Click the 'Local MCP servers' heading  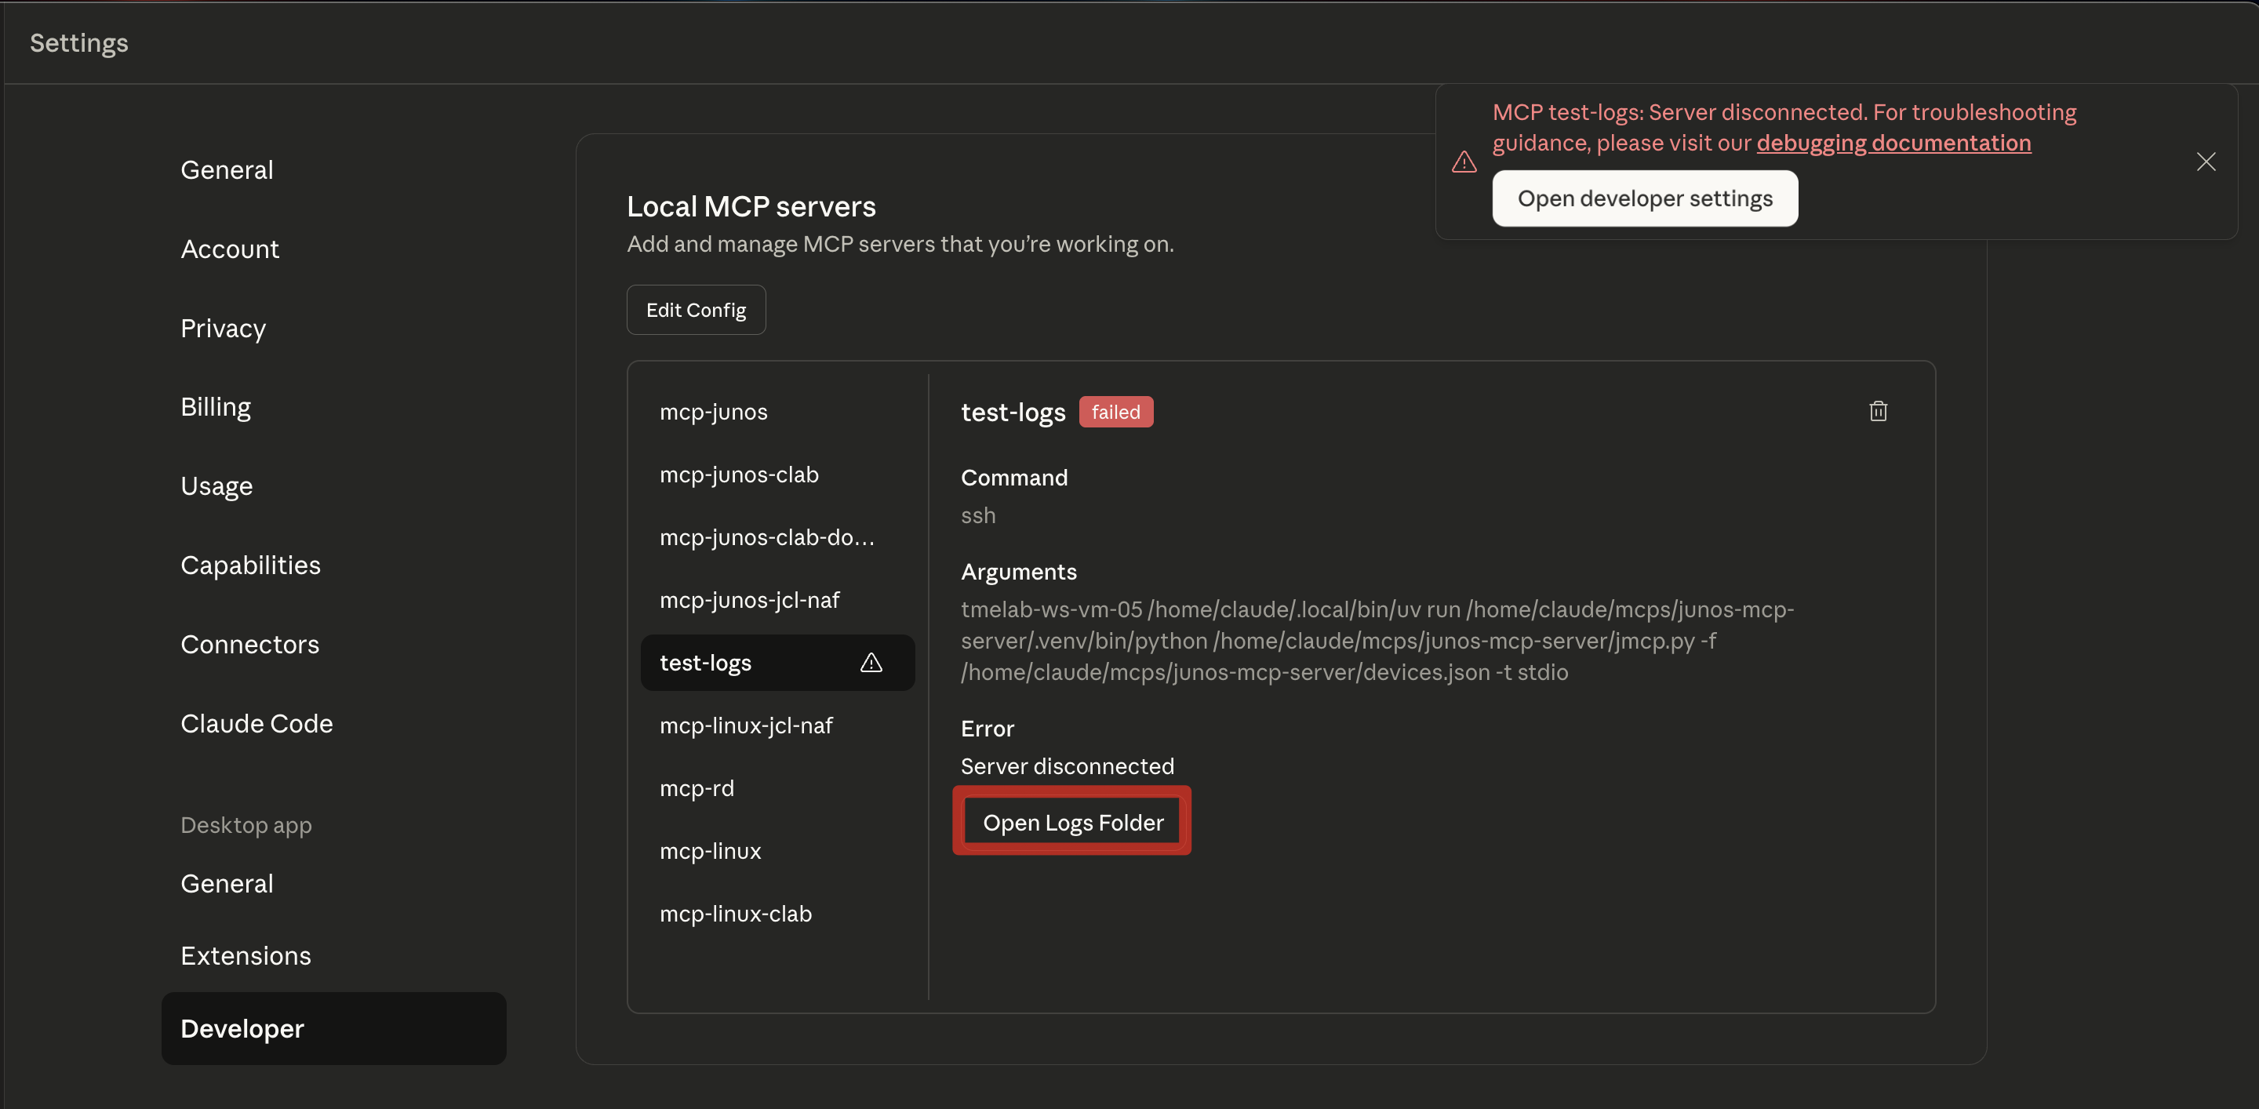[x=751, y=207]
